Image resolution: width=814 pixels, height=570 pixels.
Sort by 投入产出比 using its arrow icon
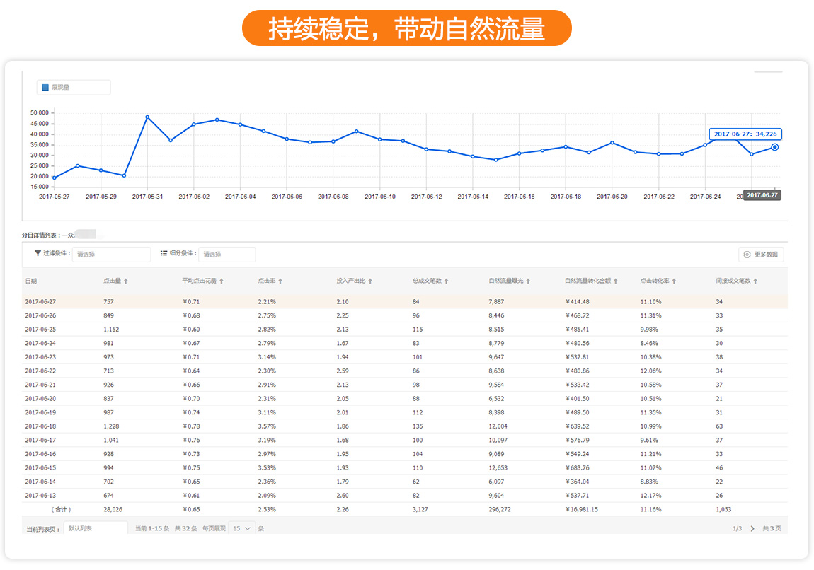pos(370,281)
